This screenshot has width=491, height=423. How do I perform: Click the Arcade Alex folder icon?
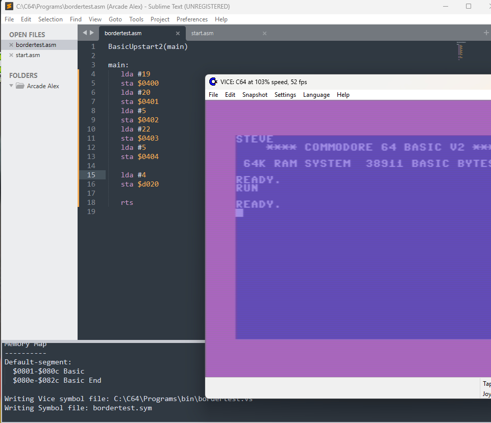pyautogui.click(x=20, y=86)
